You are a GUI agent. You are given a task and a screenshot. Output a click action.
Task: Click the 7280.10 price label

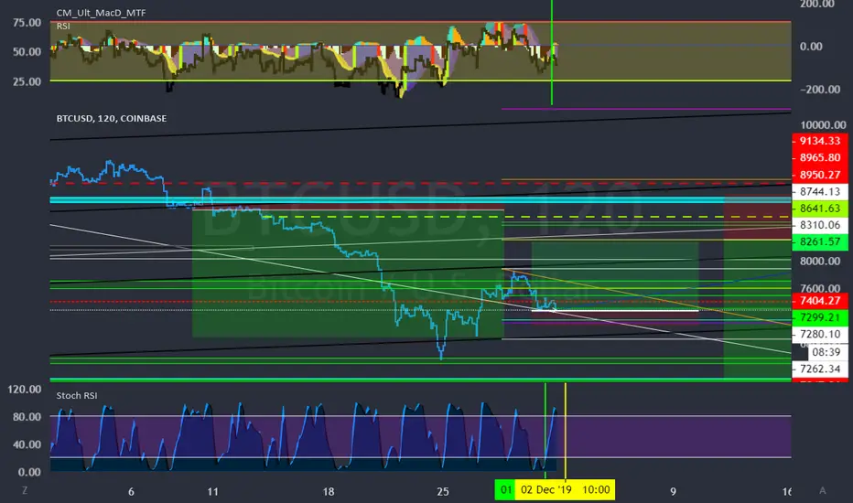tap(820, 335)
